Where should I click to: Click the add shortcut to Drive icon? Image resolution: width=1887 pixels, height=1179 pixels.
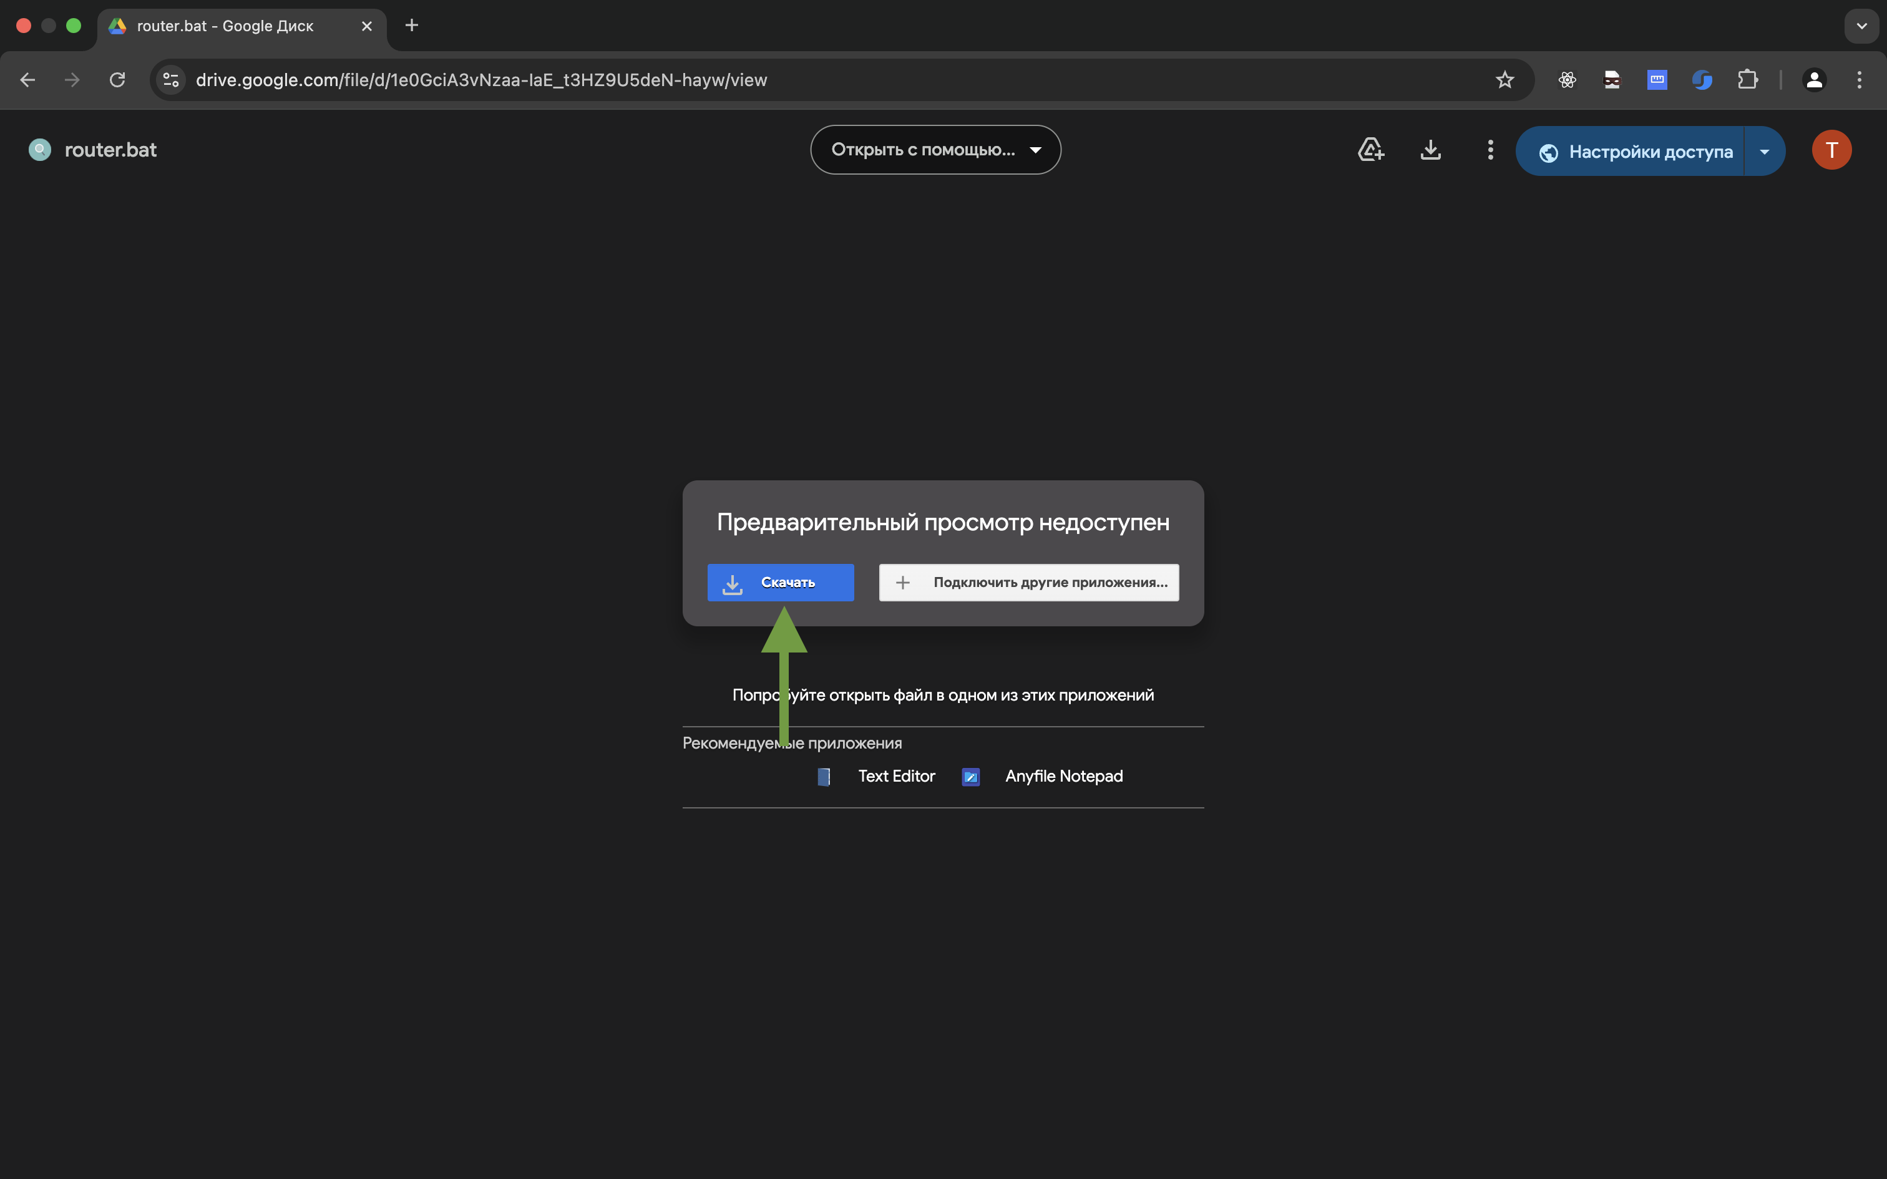(1371, 150)
